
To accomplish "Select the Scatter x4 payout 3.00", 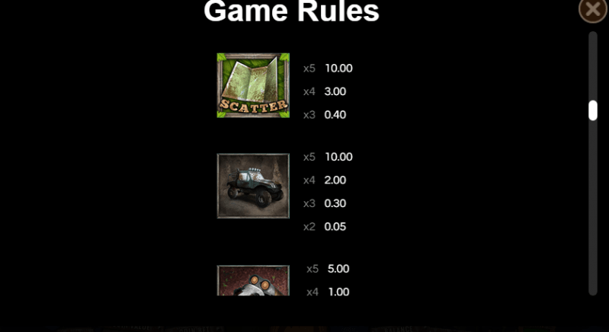I will point(335,91).
